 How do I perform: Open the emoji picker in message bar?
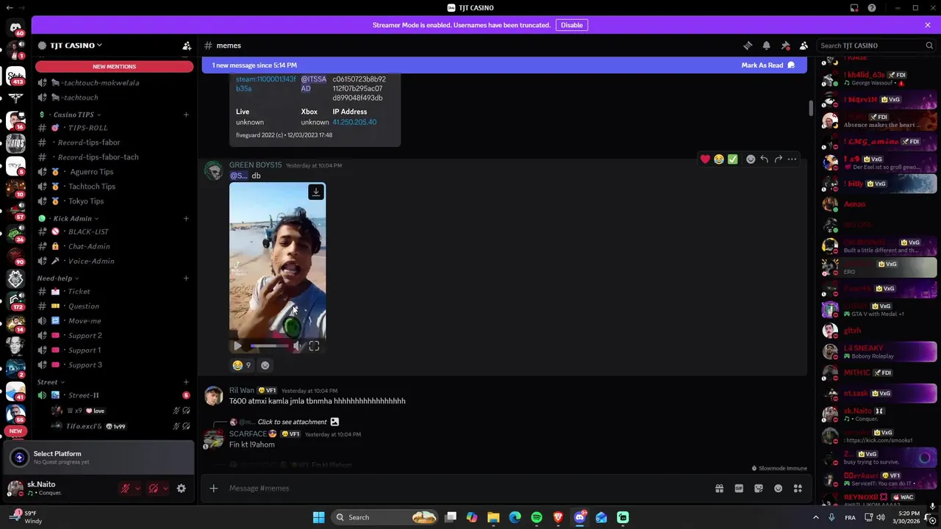point(778,489)
